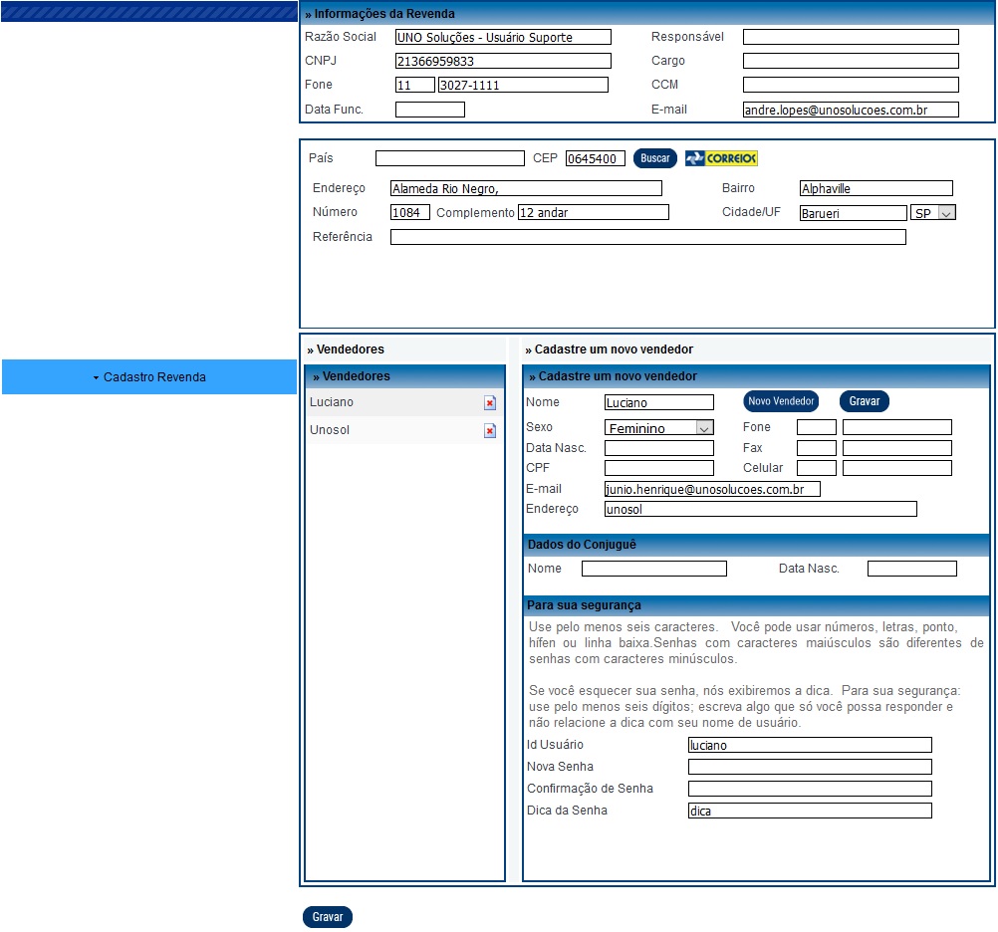The image size is (998, 932).
Task: Click into the Responsável field
Action: tap(850, 37)
